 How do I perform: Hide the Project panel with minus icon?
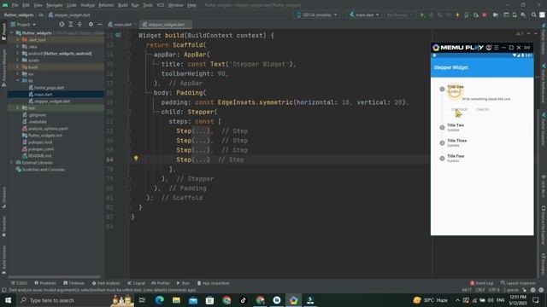[99, 25]
